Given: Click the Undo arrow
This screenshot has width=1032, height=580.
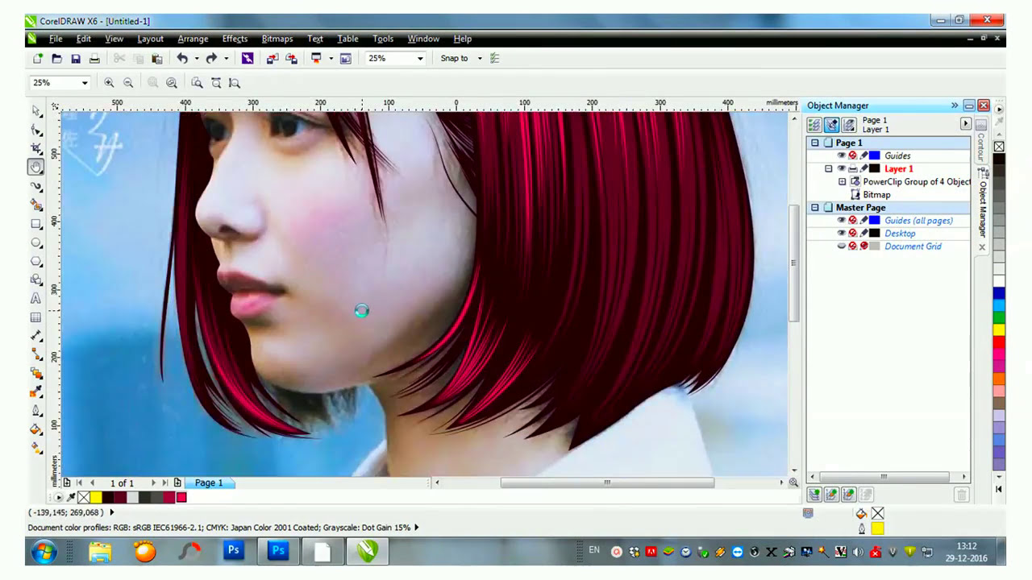Looking at the screenshot, I should click(182, 58).
